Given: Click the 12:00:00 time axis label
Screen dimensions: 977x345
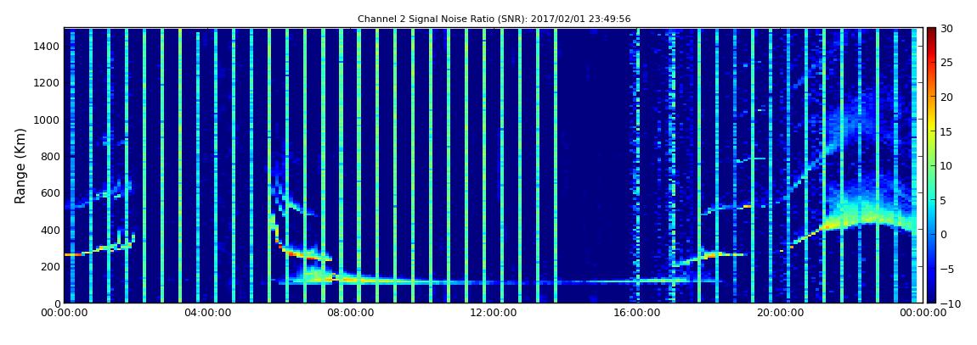Looking at the screenshot, I should coord(493,314).
